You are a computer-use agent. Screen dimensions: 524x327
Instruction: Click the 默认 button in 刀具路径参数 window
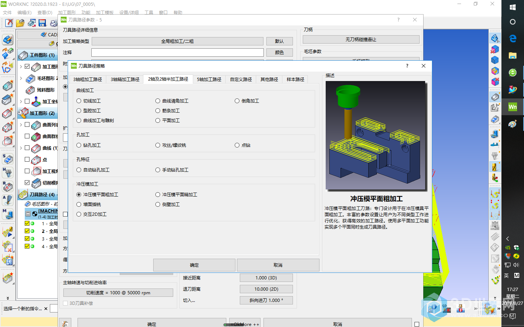click(x=279, y=41)
